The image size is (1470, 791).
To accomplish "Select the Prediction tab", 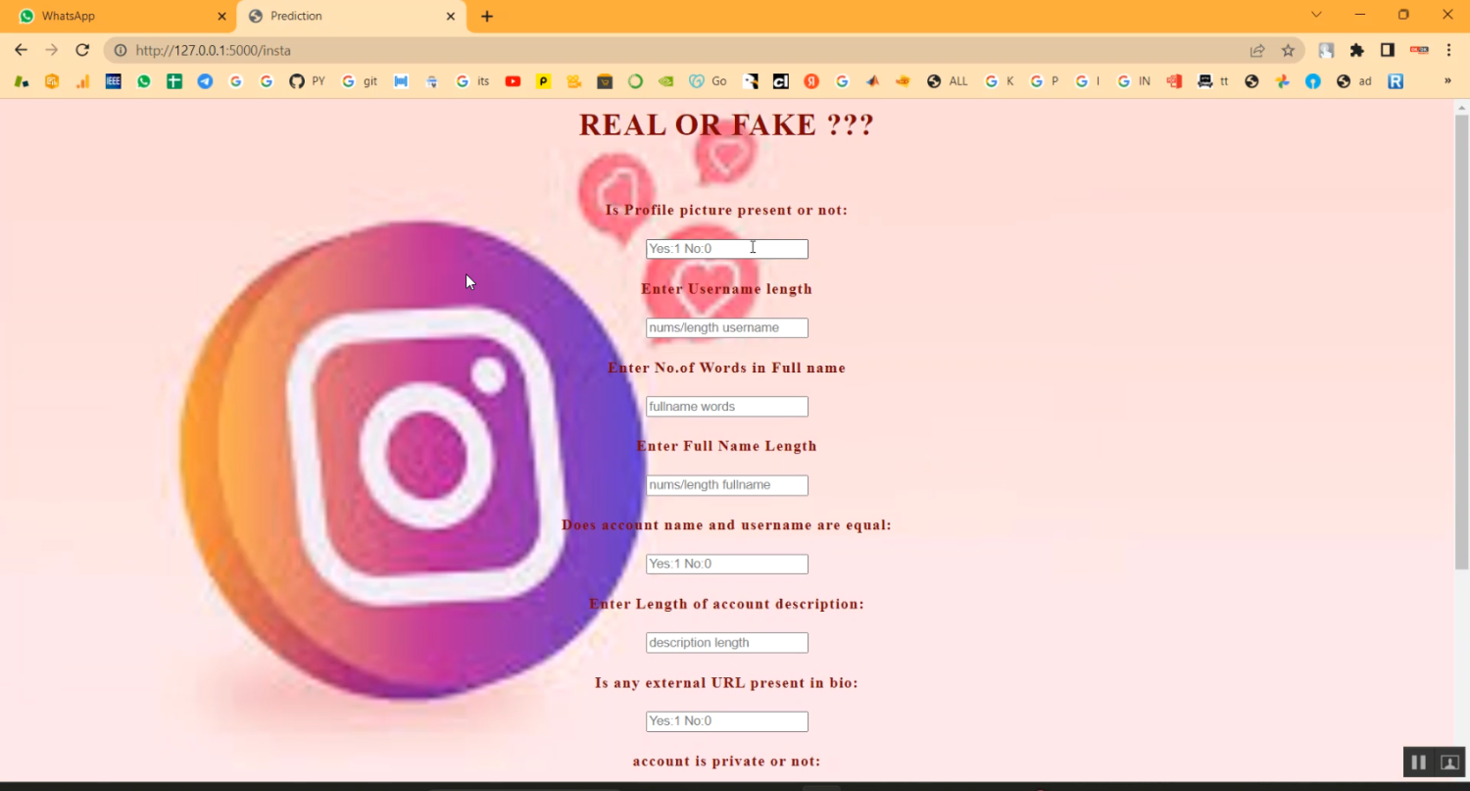I will click(x=353, y=16).
